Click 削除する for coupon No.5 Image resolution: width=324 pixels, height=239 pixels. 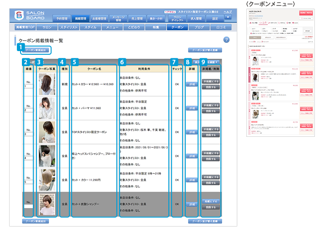click(211, 183)
